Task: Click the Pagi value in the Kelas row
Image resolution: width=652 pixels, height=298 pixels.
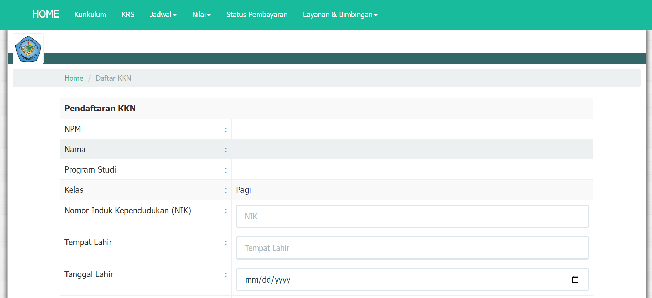Action: click(x=243, y=190)
